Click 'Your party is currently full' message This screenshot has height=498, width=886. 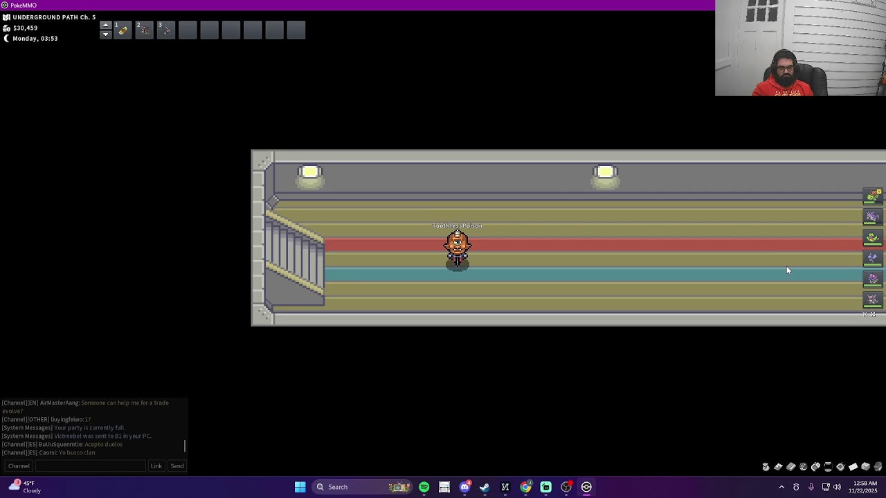tap(64, 427)
